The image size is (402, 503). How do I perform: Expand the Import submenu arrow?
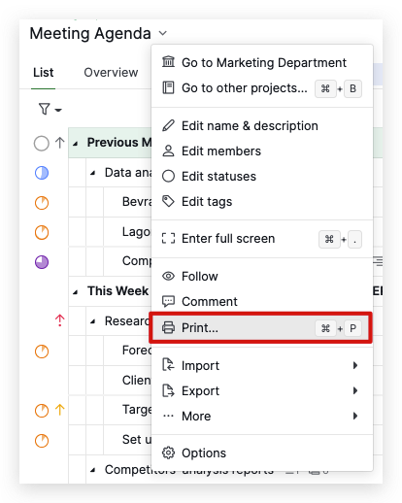355,365
